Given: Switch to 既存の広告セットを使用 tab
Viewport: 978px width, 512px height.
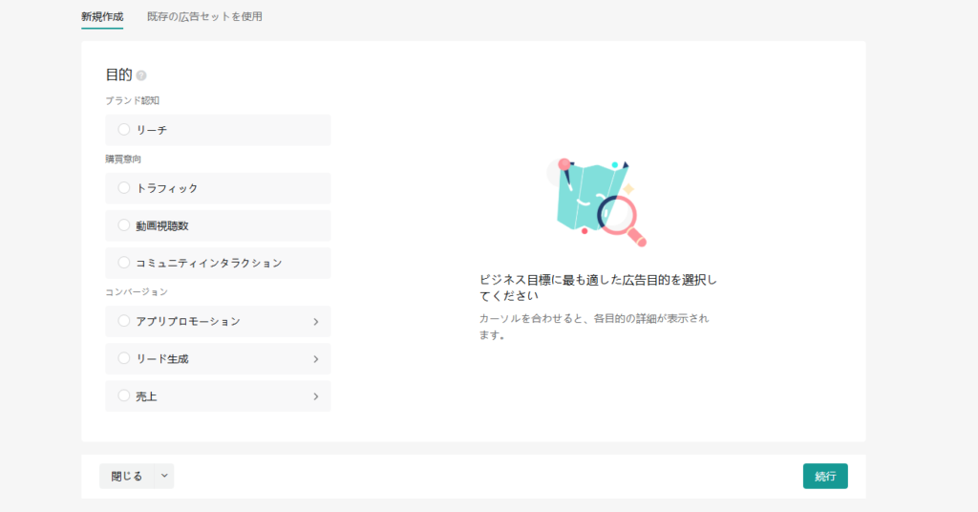Looking at the screenshot, I should [204, 17].
